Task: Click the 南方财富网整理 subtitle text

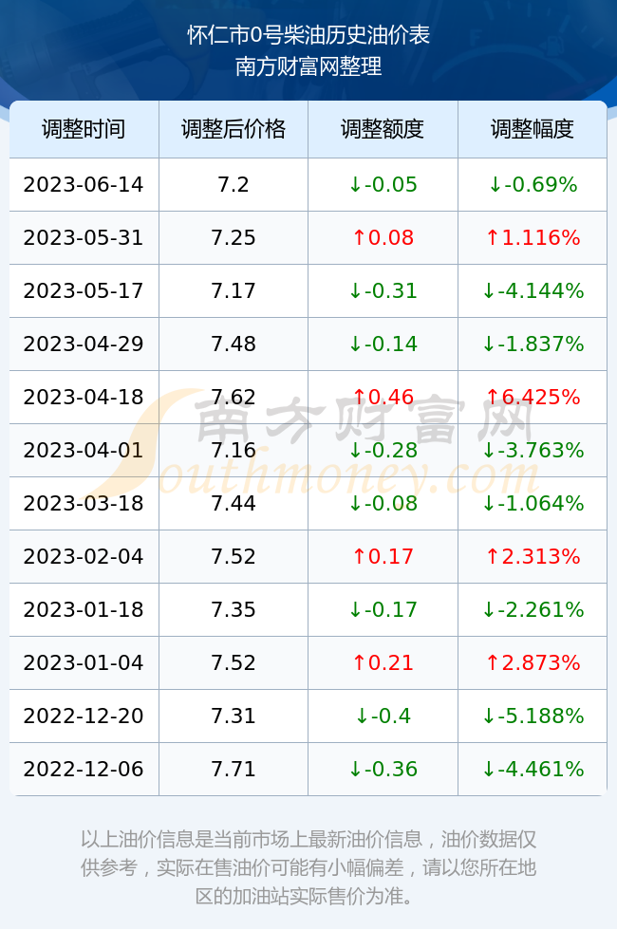Action: coord(308,65)
